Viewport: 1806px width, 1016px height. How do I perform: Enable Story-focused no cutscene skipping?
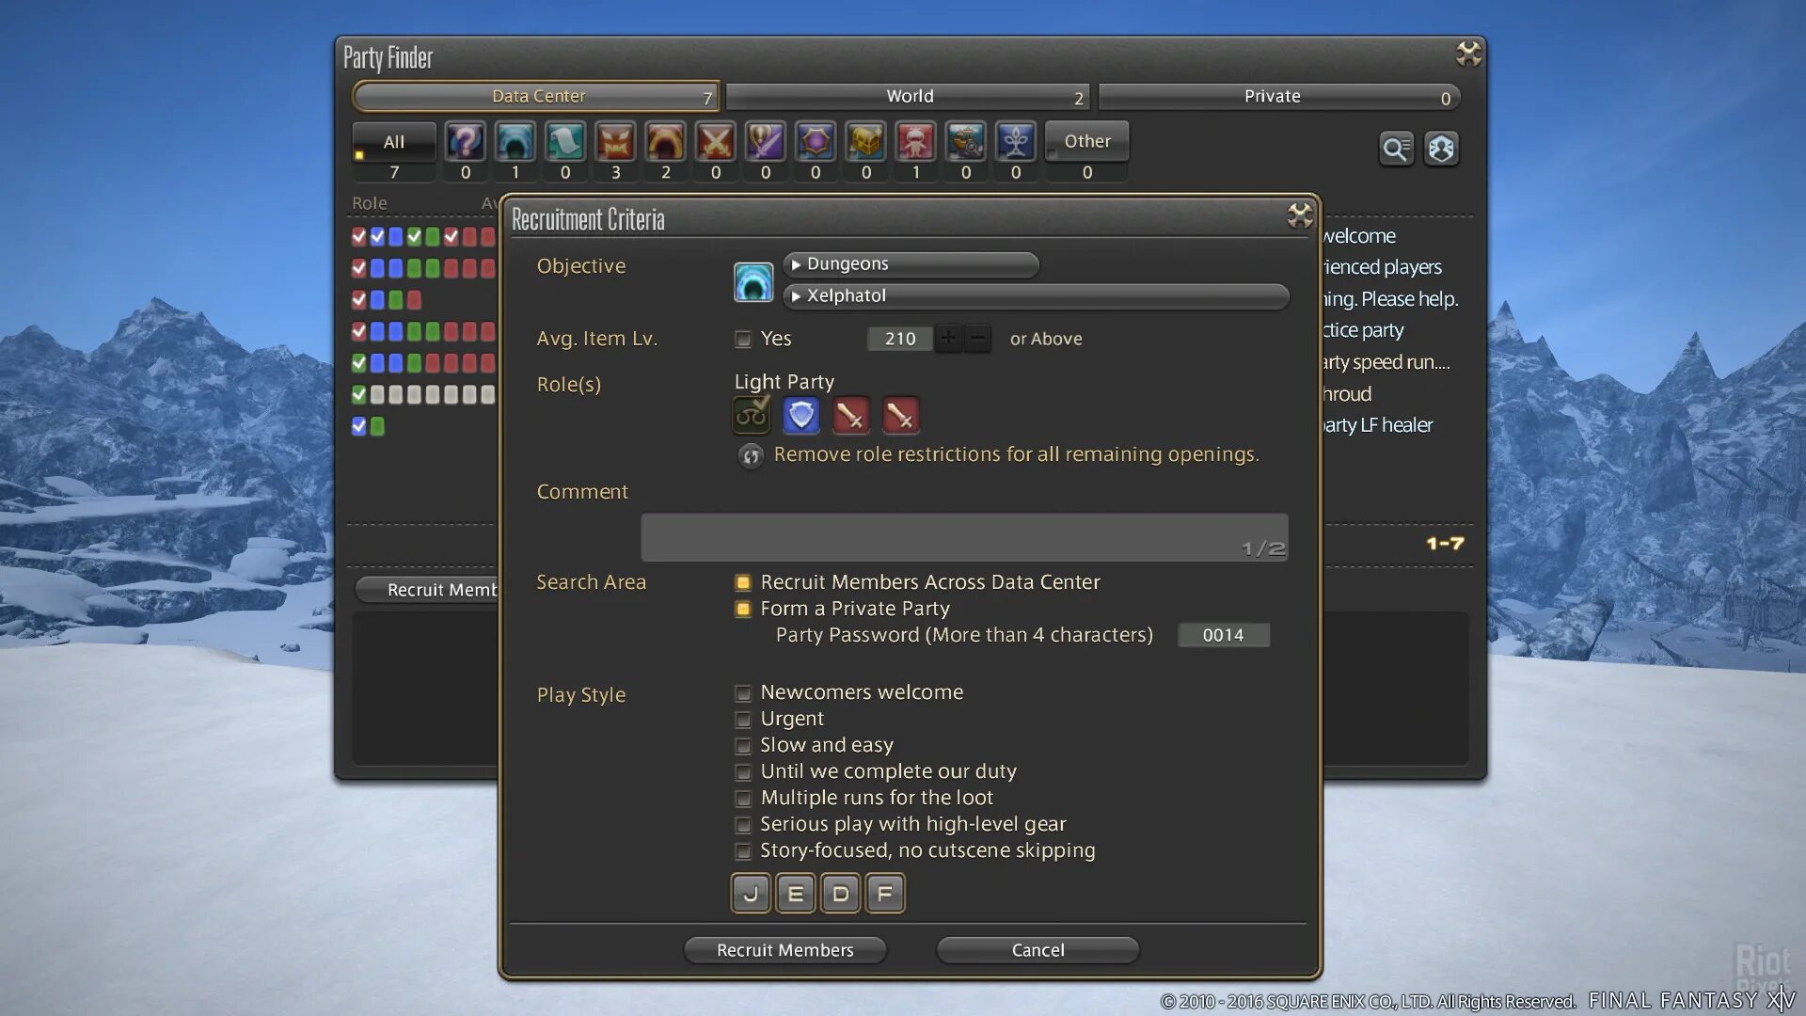coord(742,851)
